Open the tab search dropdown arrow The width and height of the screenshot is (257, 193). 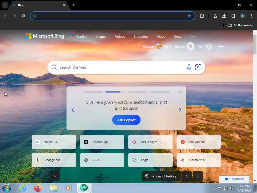click(5, 5)
